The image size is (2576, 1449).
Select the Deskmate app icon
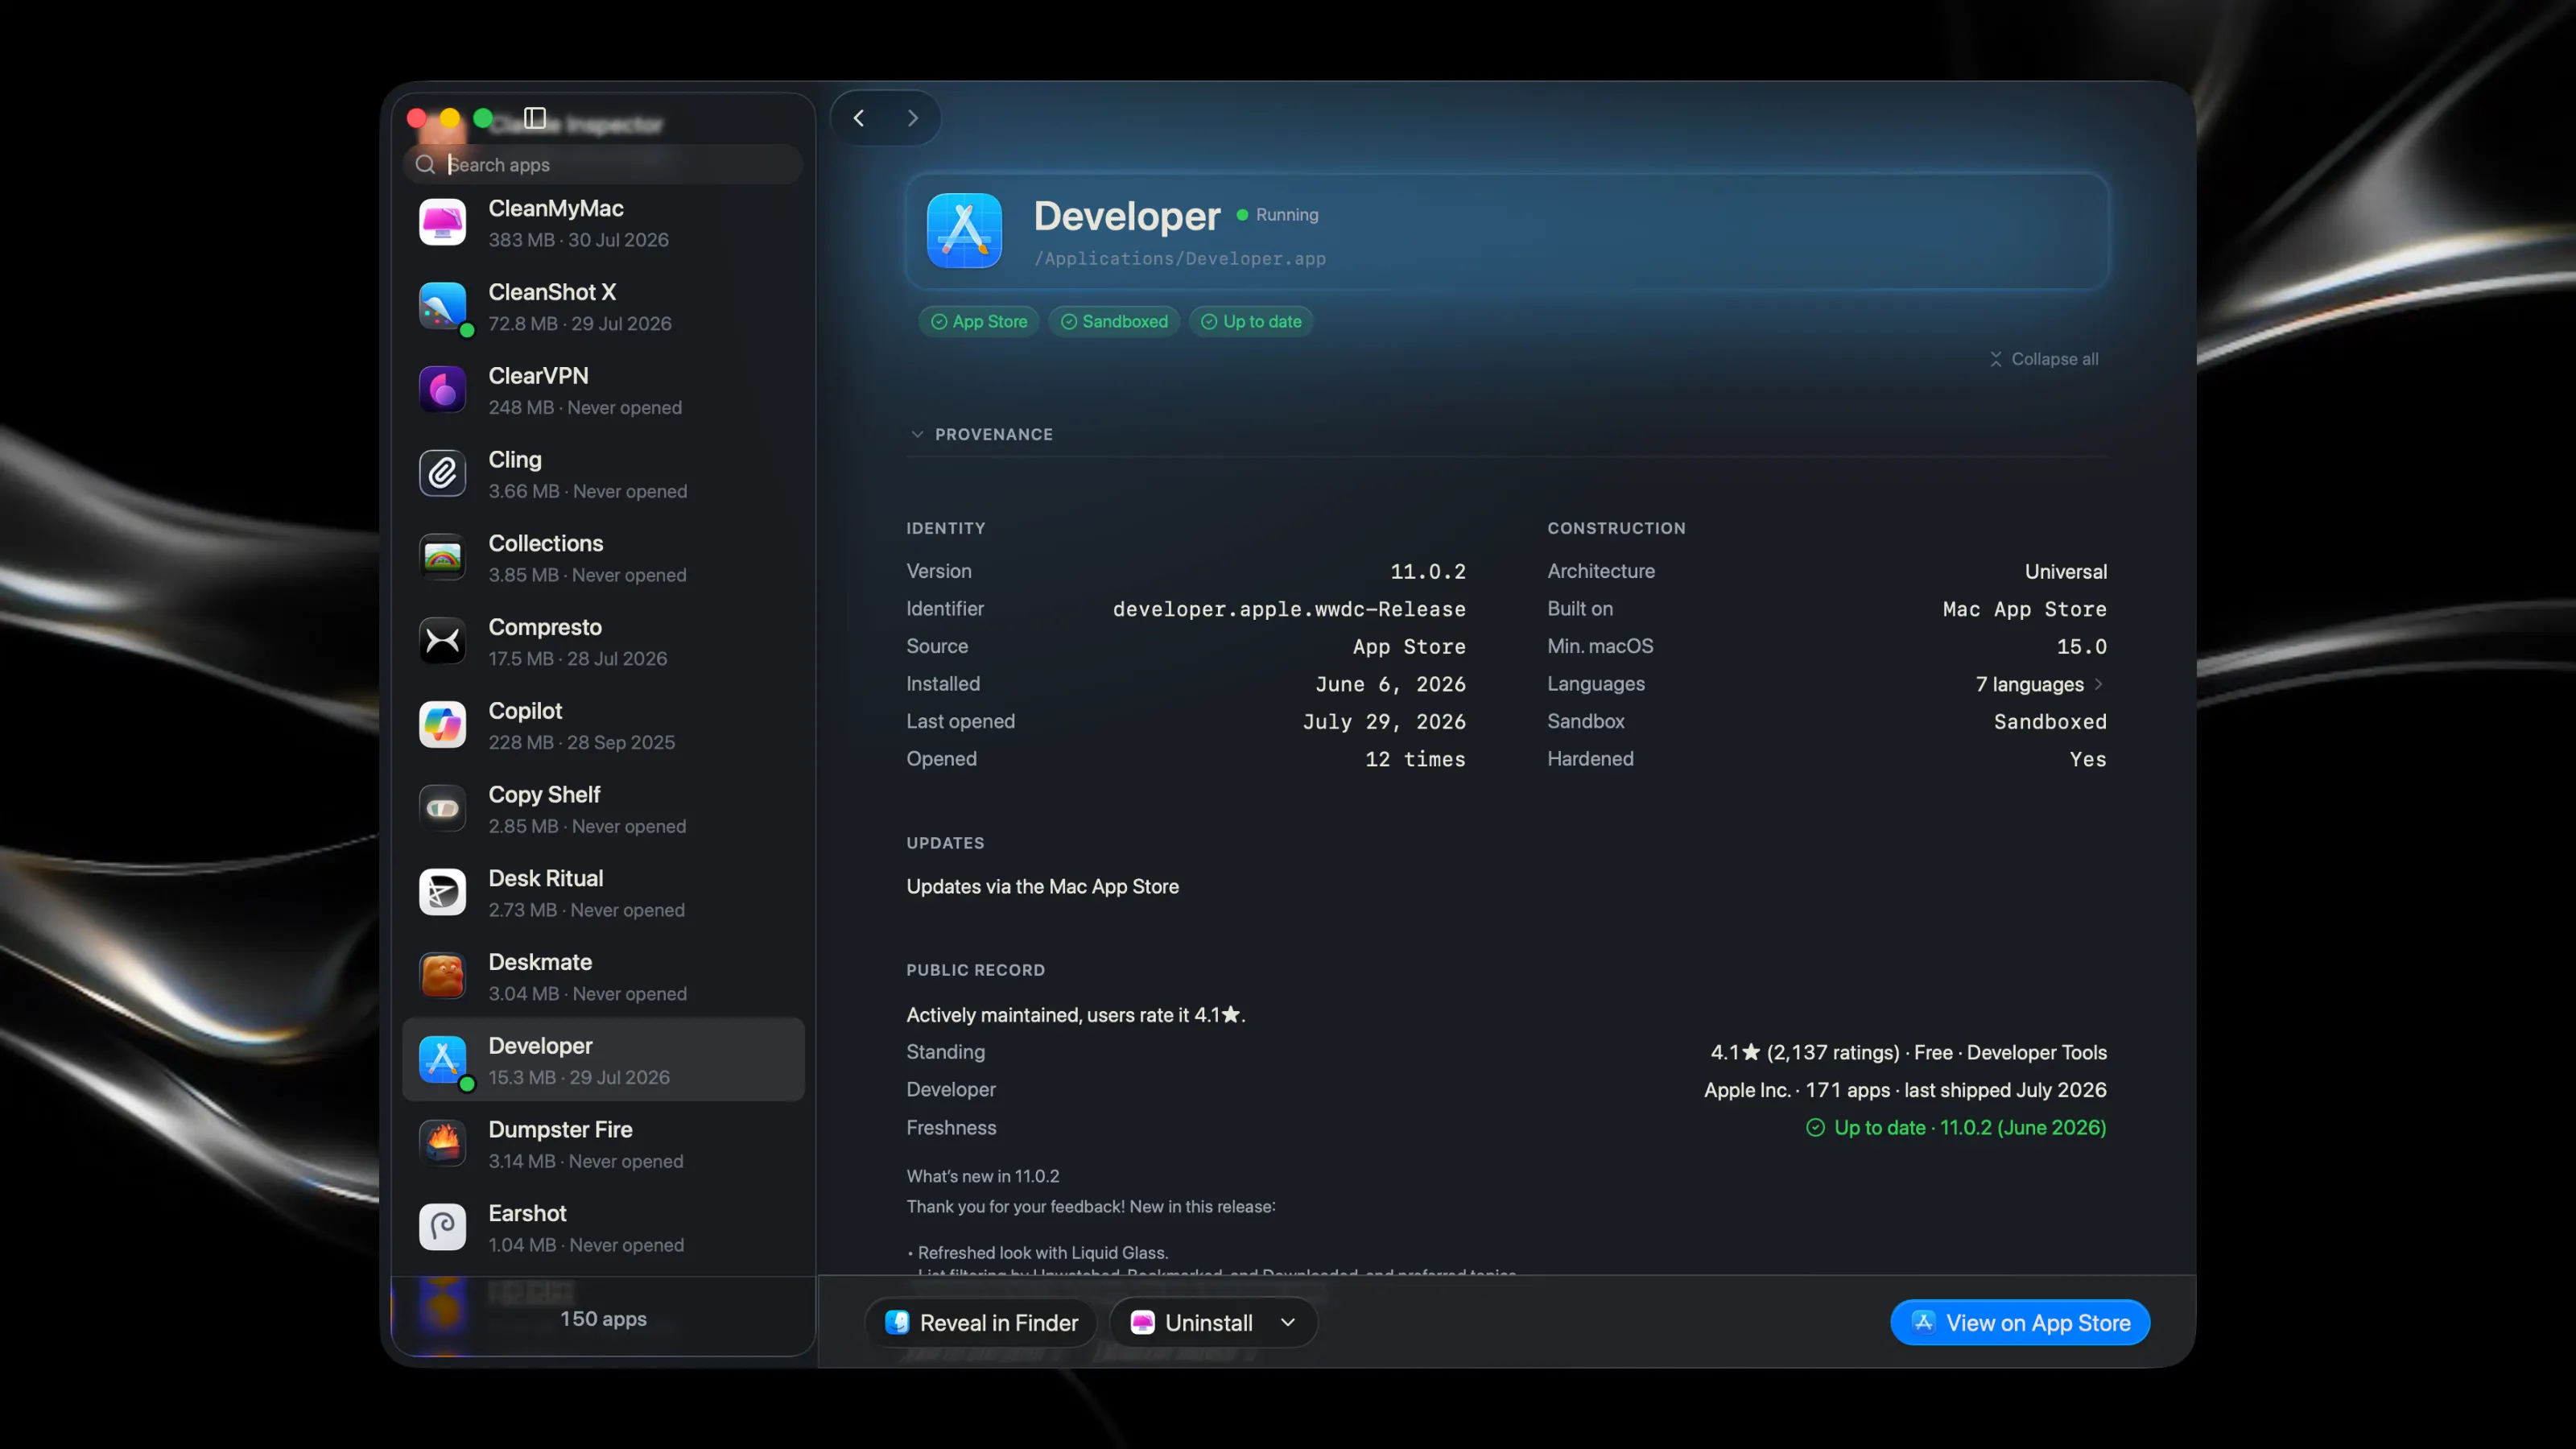click(442, 976)
